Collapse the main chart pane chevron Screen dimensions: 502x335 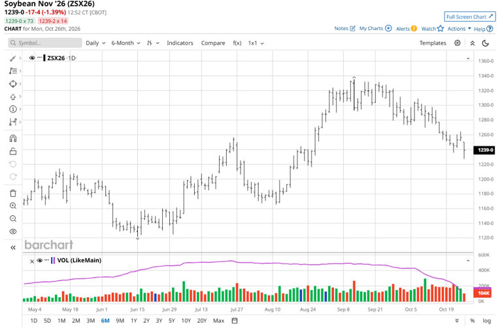coord(468,58)
